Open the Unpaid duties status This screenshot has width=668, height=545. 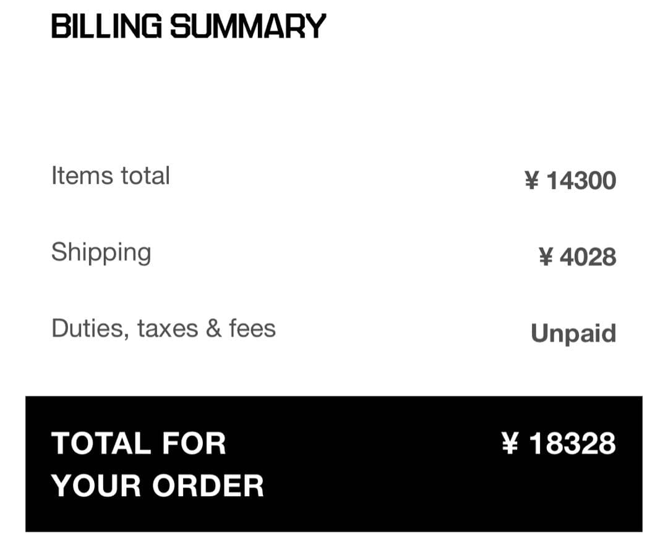tap(573, 334)
